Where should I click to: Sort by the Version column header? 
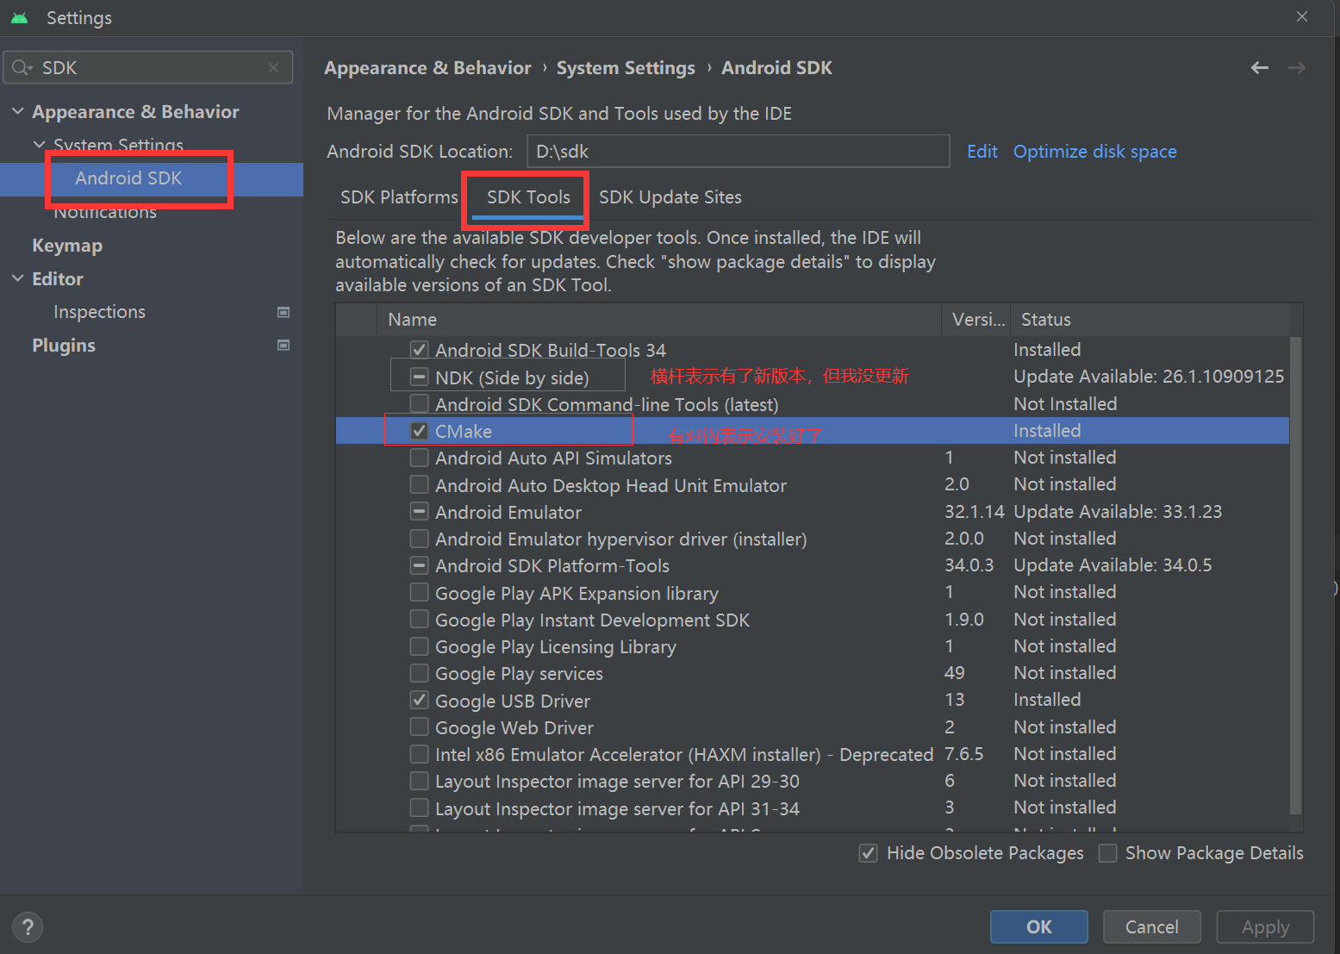coord(976,320)
